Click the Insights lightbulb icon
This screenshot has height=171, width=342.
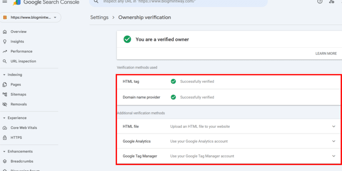tap(5, 42)
